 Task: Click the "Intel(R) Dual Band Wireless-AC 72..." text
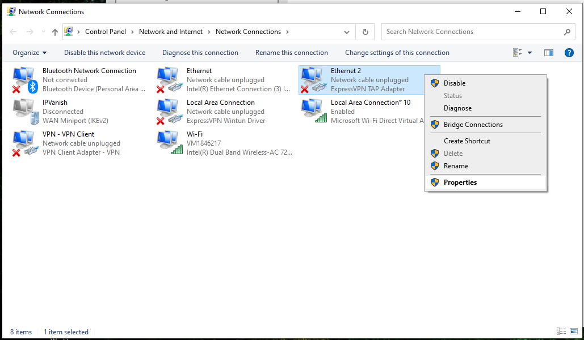pyautogui.click(x=240, y=152)
